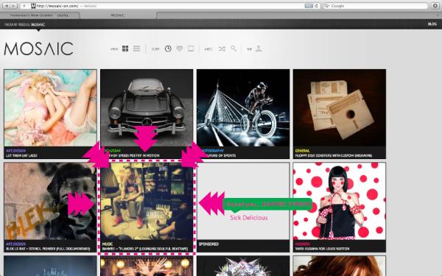Open the blue skyline thumbnail at the bottom
The width and height of the screenshot is (442, 276).
pyautogui.click(x=50, y=266)
